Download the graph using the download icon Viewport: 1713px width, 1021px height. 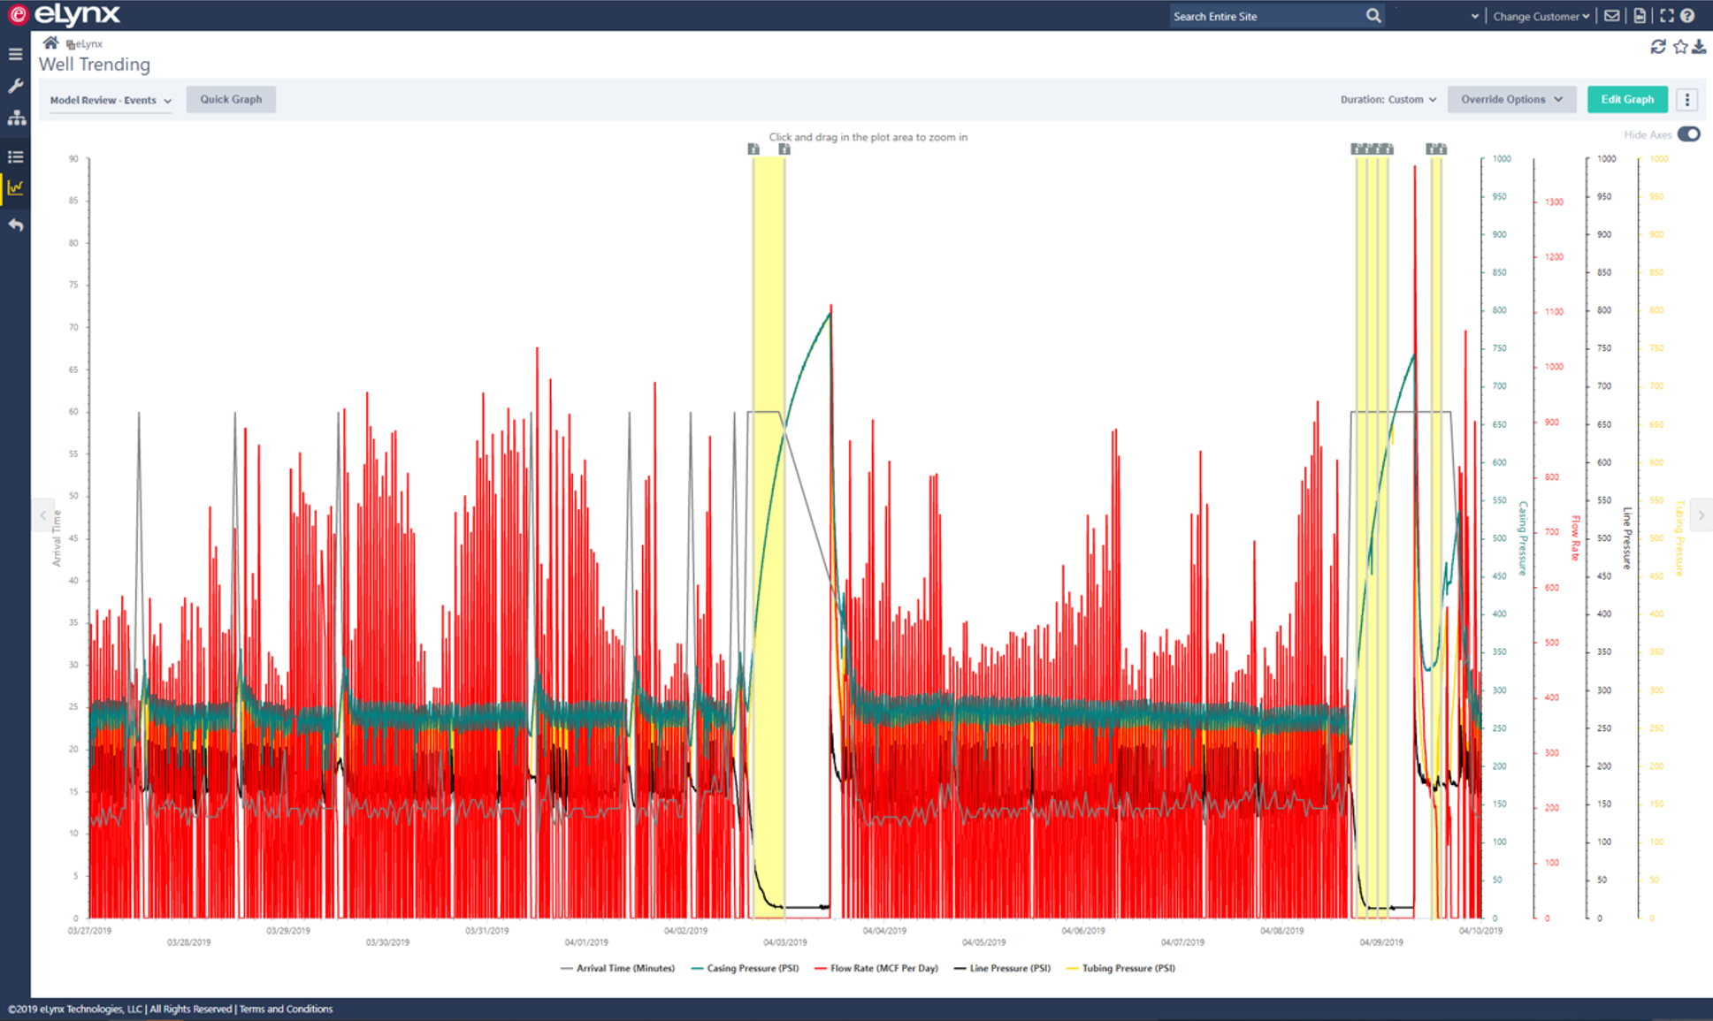[1700, 46]
